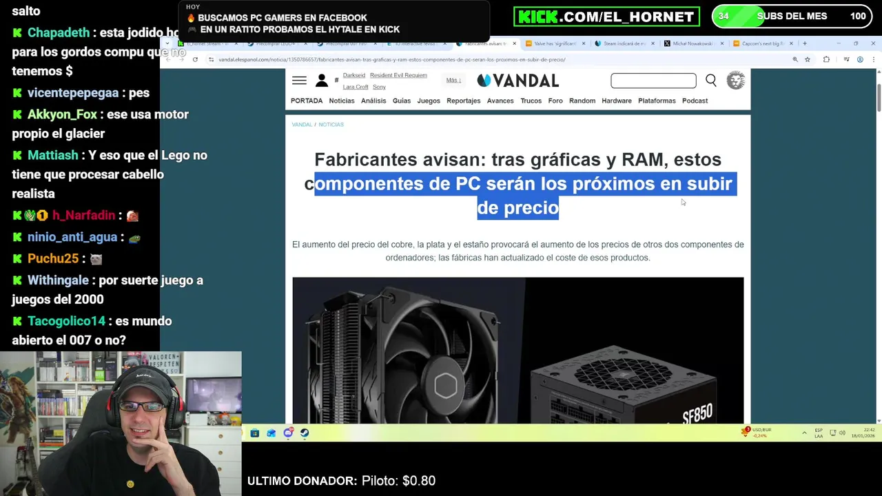Open the Avances menu section
Image resolution: width=882 pixels, height=496 pixels.
[500, 101]
